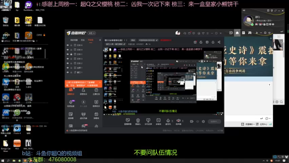Click the 修改 button beside stream title
This screenshot has height=163, width=289.
[133, 40]
